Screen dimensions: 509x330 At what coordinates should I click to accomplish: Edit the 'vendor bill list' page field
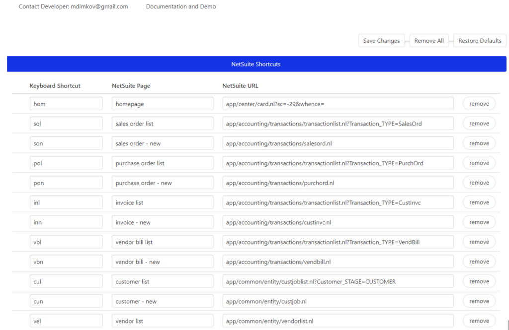click(x=163, y=242)
